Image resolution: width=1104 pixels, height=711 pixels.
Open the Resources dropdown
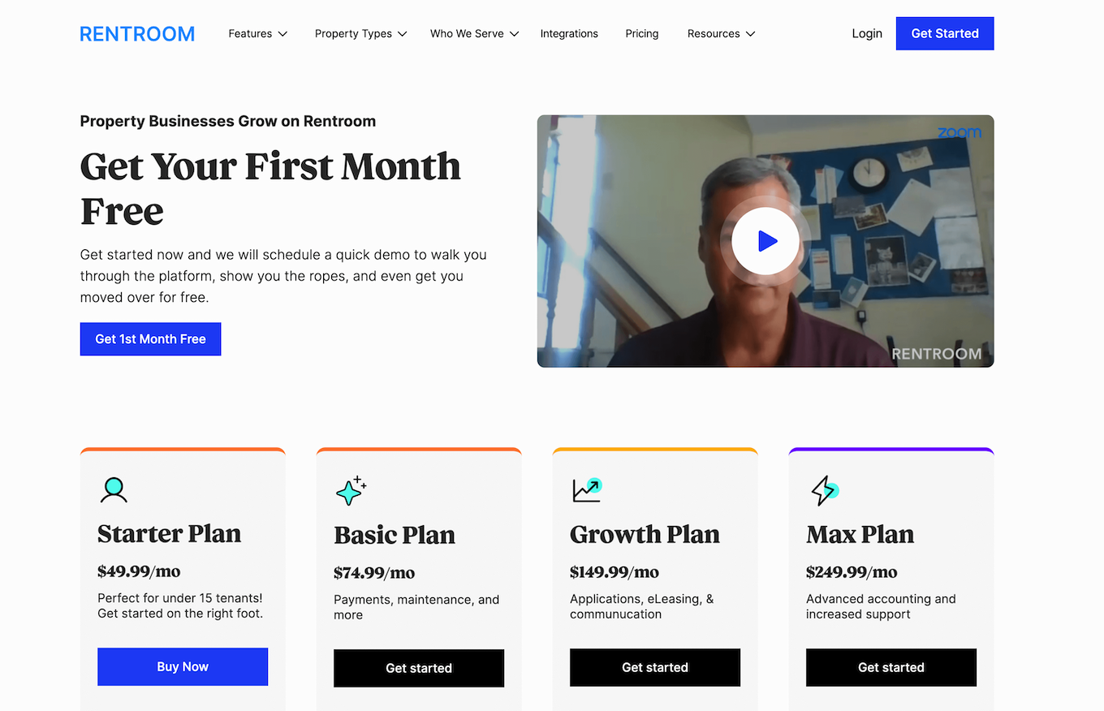[721, 33]
